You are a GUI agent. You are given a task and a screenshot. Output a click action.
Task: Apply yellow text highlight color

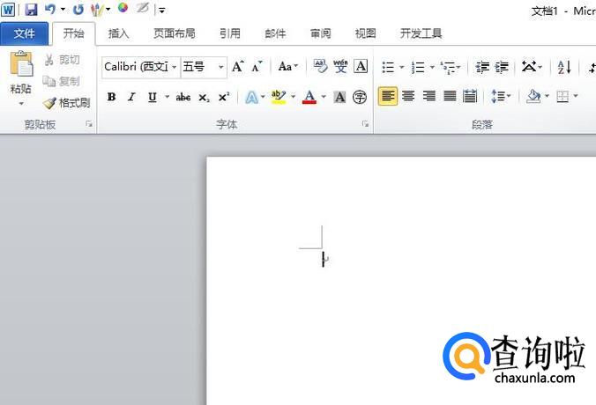(279, 97)
